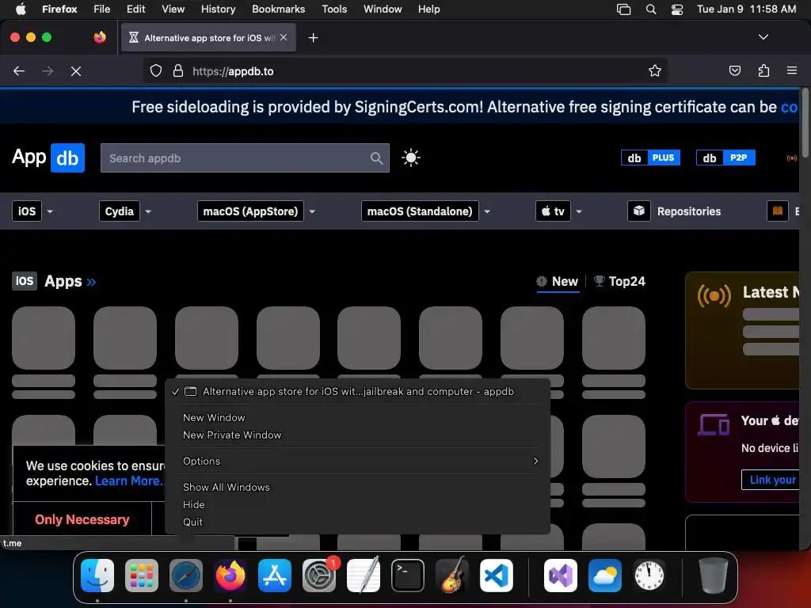This screenshot has height=608, width=811.
Task: Open the Firefox extensions panel
Action: [763, 70]
